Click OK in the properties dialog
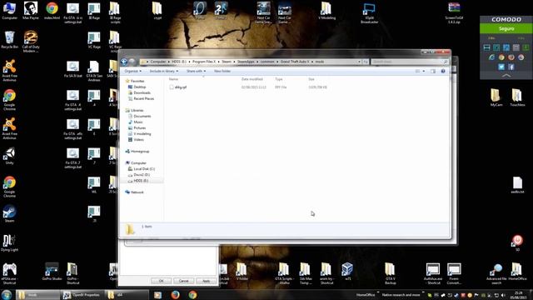Image resolution: width=533 pixels, height=300 pixels. [161, 281]
